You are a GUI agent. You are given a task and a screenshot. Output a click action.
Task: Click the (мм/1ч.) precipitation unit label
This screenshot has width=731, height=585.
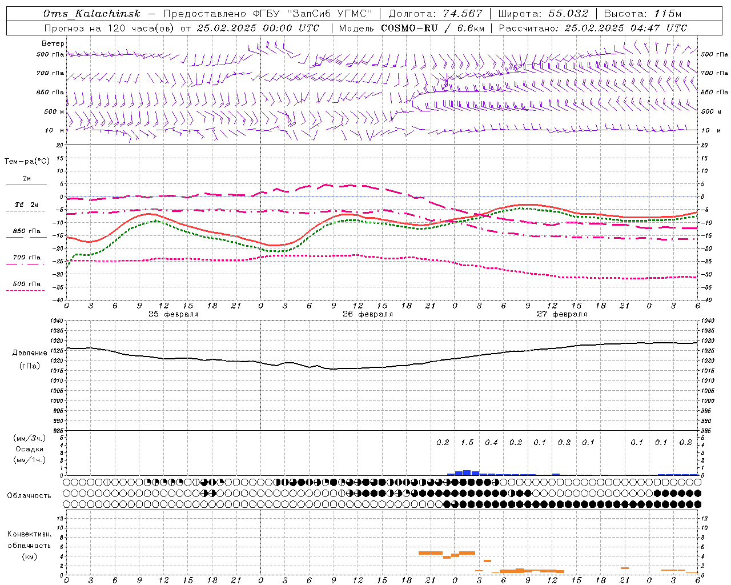(30, 460)
